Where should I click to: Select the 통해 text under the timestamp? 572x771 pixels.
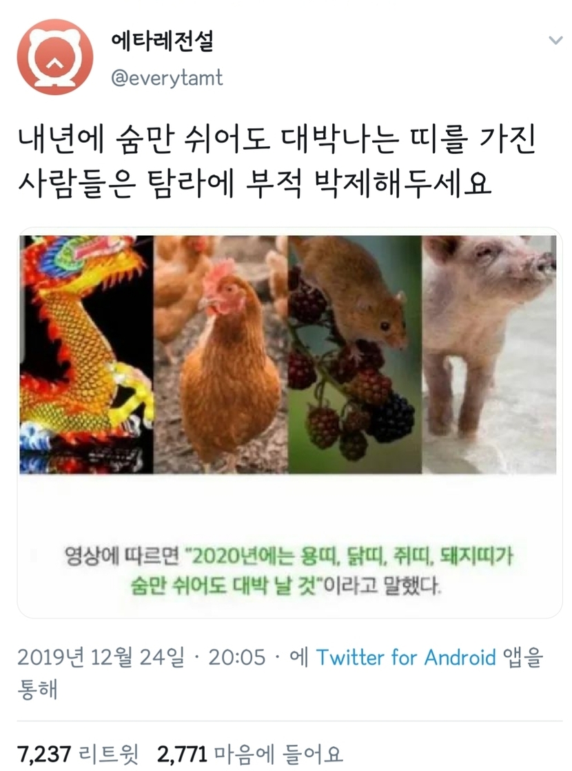[38, 689]
